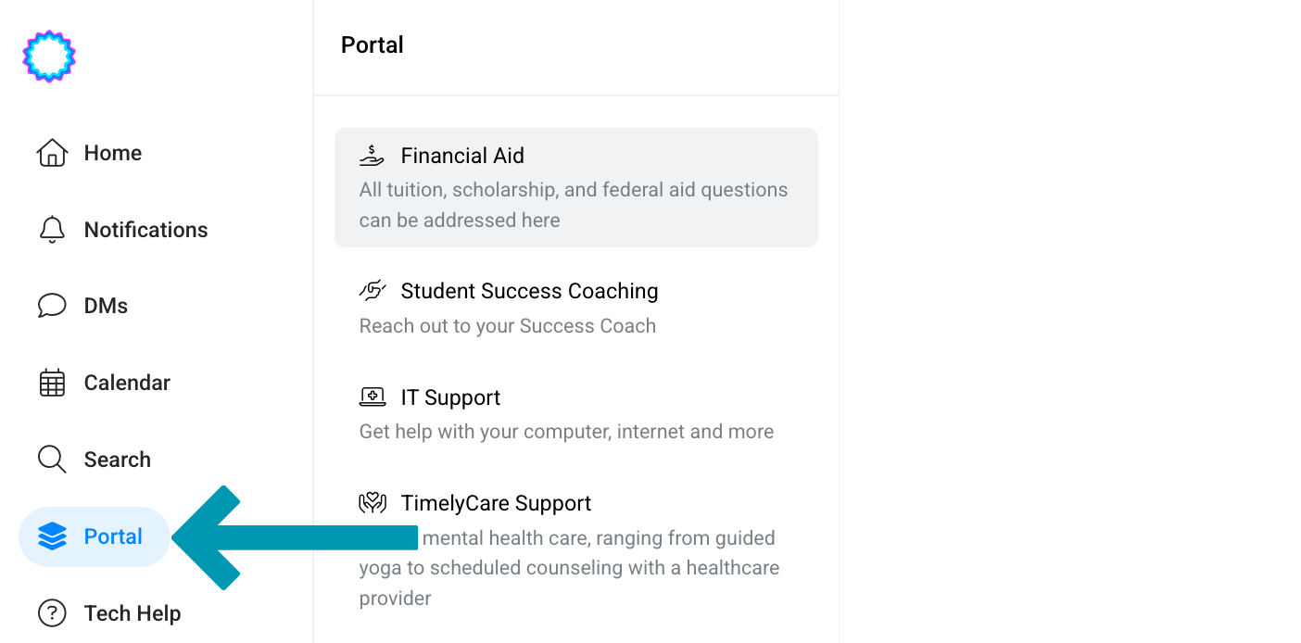The image size is (1301, 643).
Task: Click the Search magnifying glass icon
Action: click(x=52, y=460)
